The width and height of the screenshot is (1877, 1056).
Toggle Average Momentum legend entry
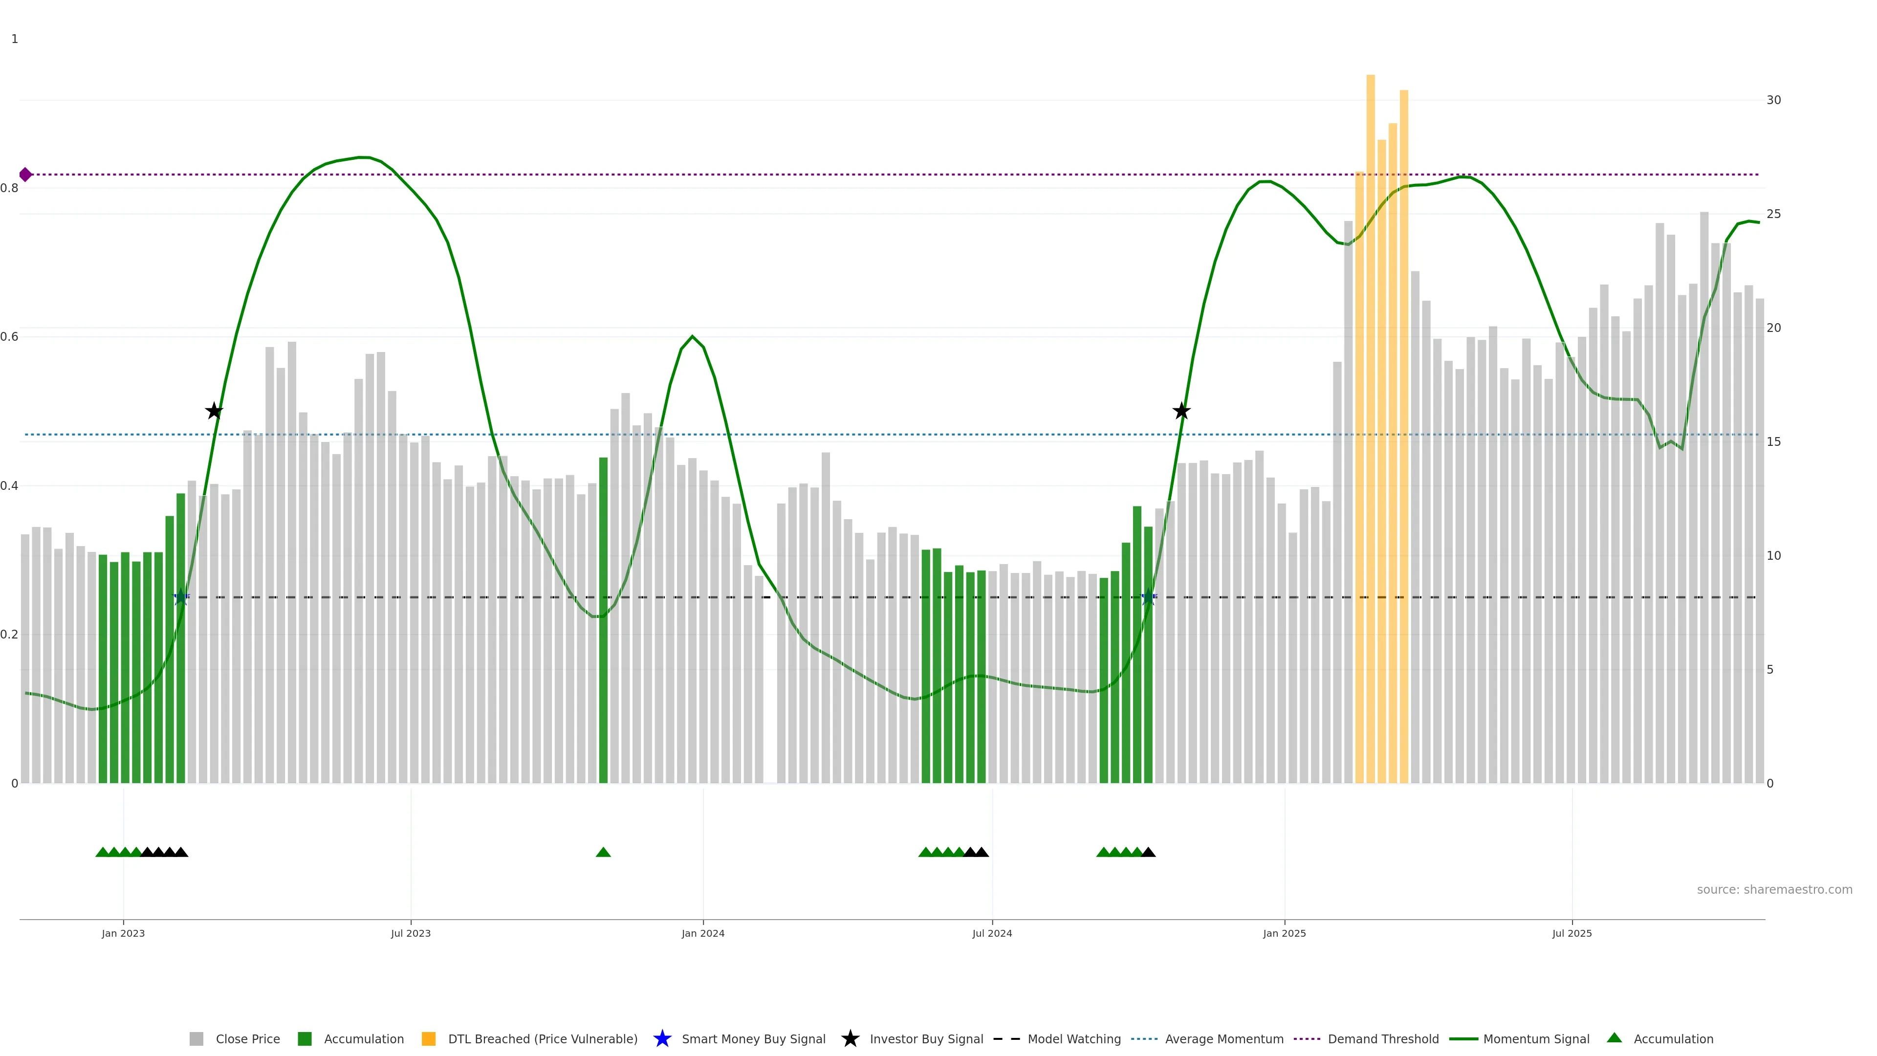click(x=1223, y=1038)
